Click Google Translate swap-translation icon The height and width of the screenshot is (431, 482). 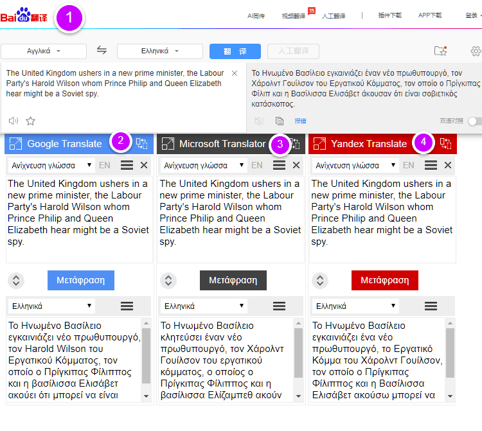point(142,143)
